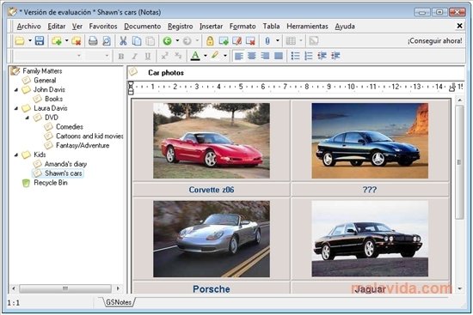Click the increase indent icon
Screen dimensions: 473x315
pyautogui.click(x=335, y=56)
